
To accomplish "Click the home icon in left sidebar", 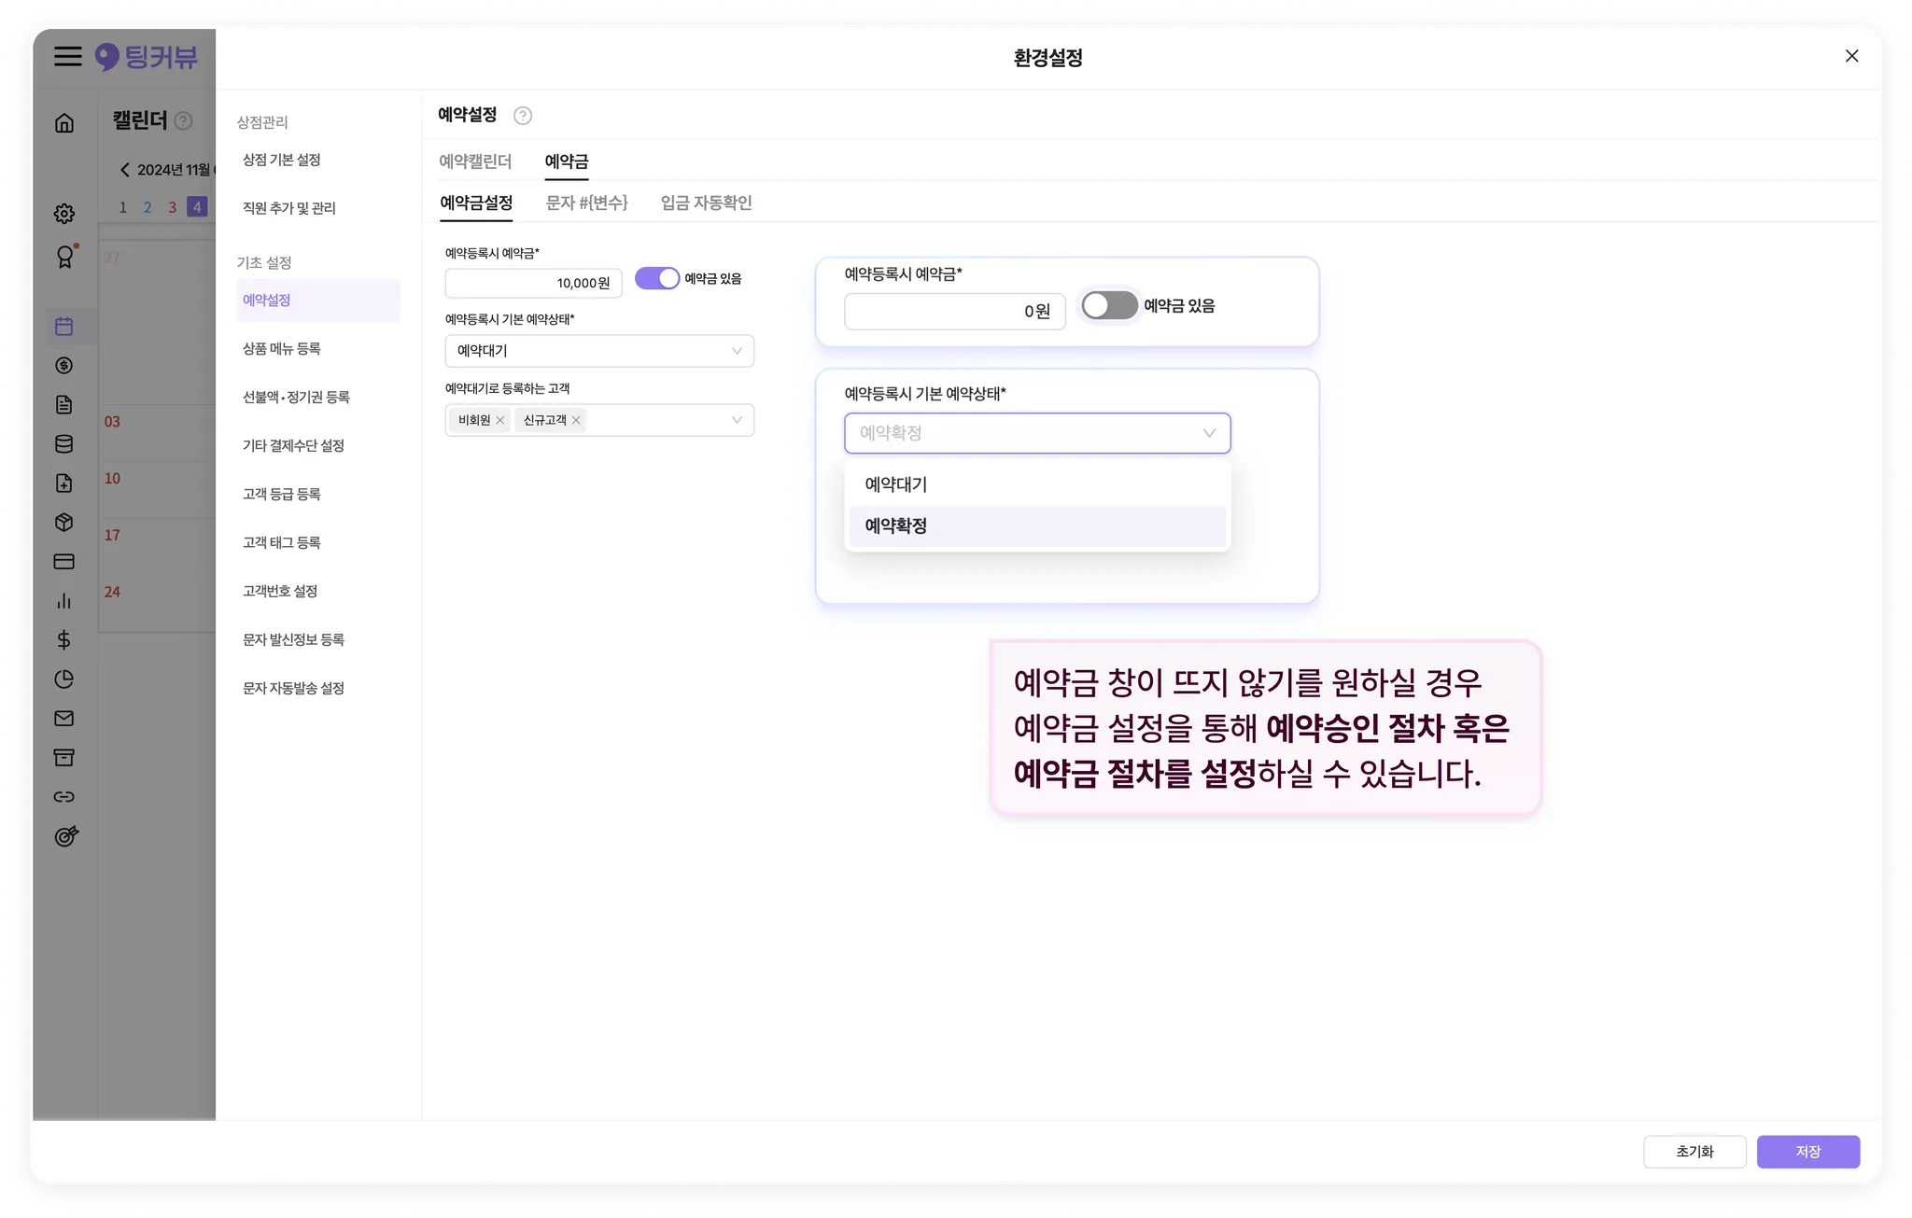I will point(64,123).
